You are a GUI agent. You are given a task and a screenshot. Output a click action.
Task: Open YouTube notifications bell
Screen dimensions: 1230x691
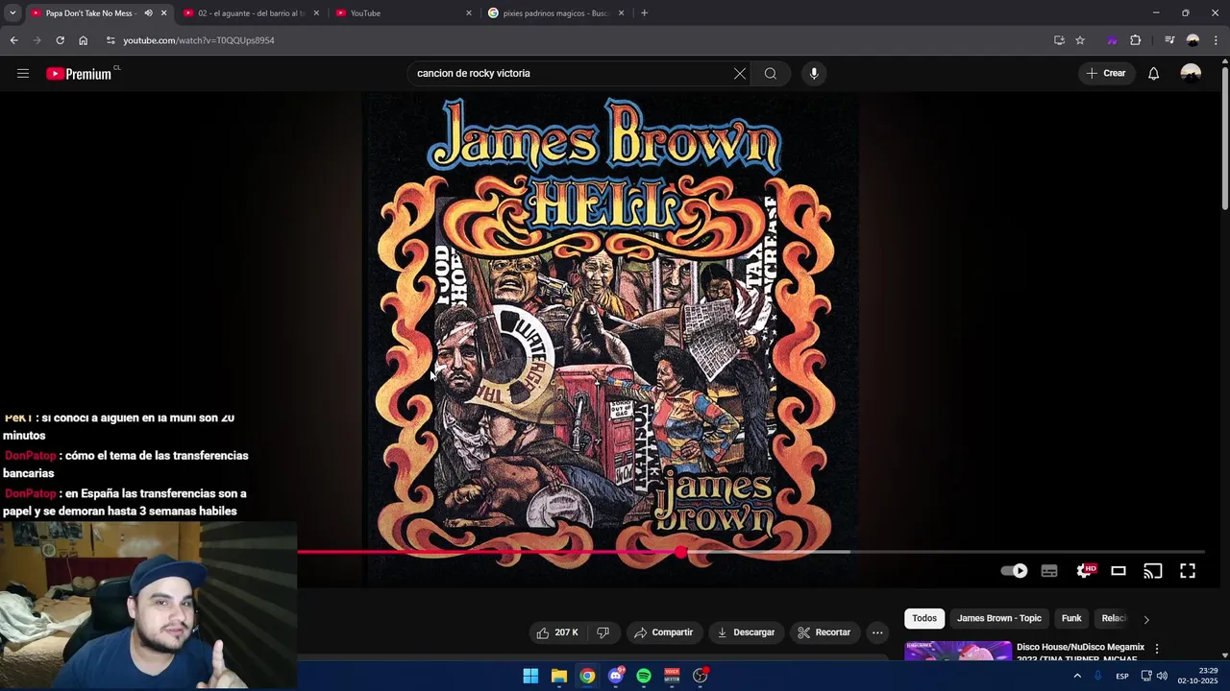pyautogui.click(x=1153, y=73)
